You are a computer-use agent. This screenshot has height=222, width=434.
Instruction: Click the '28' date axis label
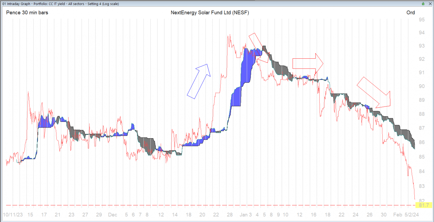click(230, 215)
